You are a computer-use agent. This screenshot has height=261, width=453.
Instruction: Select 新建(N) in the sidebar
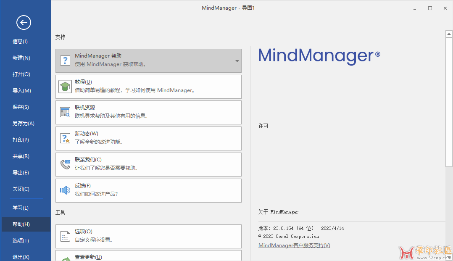pyautogui.click(x=21, y=58)
